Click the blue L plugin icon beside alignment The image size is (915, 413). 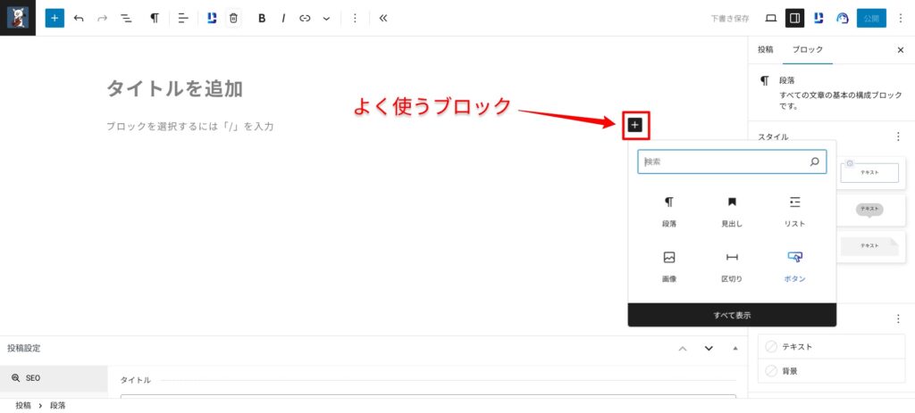[212, 18]
